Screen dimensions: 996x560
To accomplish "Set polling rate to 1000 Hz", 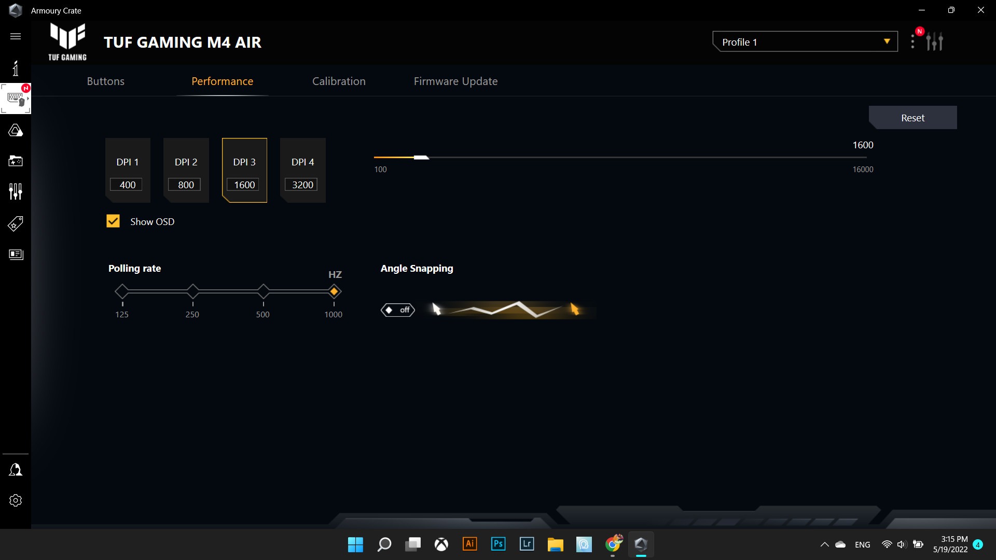I will point(334,291).
